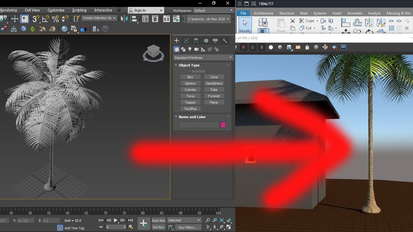Toggle Angle Snap in 3ds Max
The height and width of the screenshot is (232, 413).
click(x=45, y=19)
